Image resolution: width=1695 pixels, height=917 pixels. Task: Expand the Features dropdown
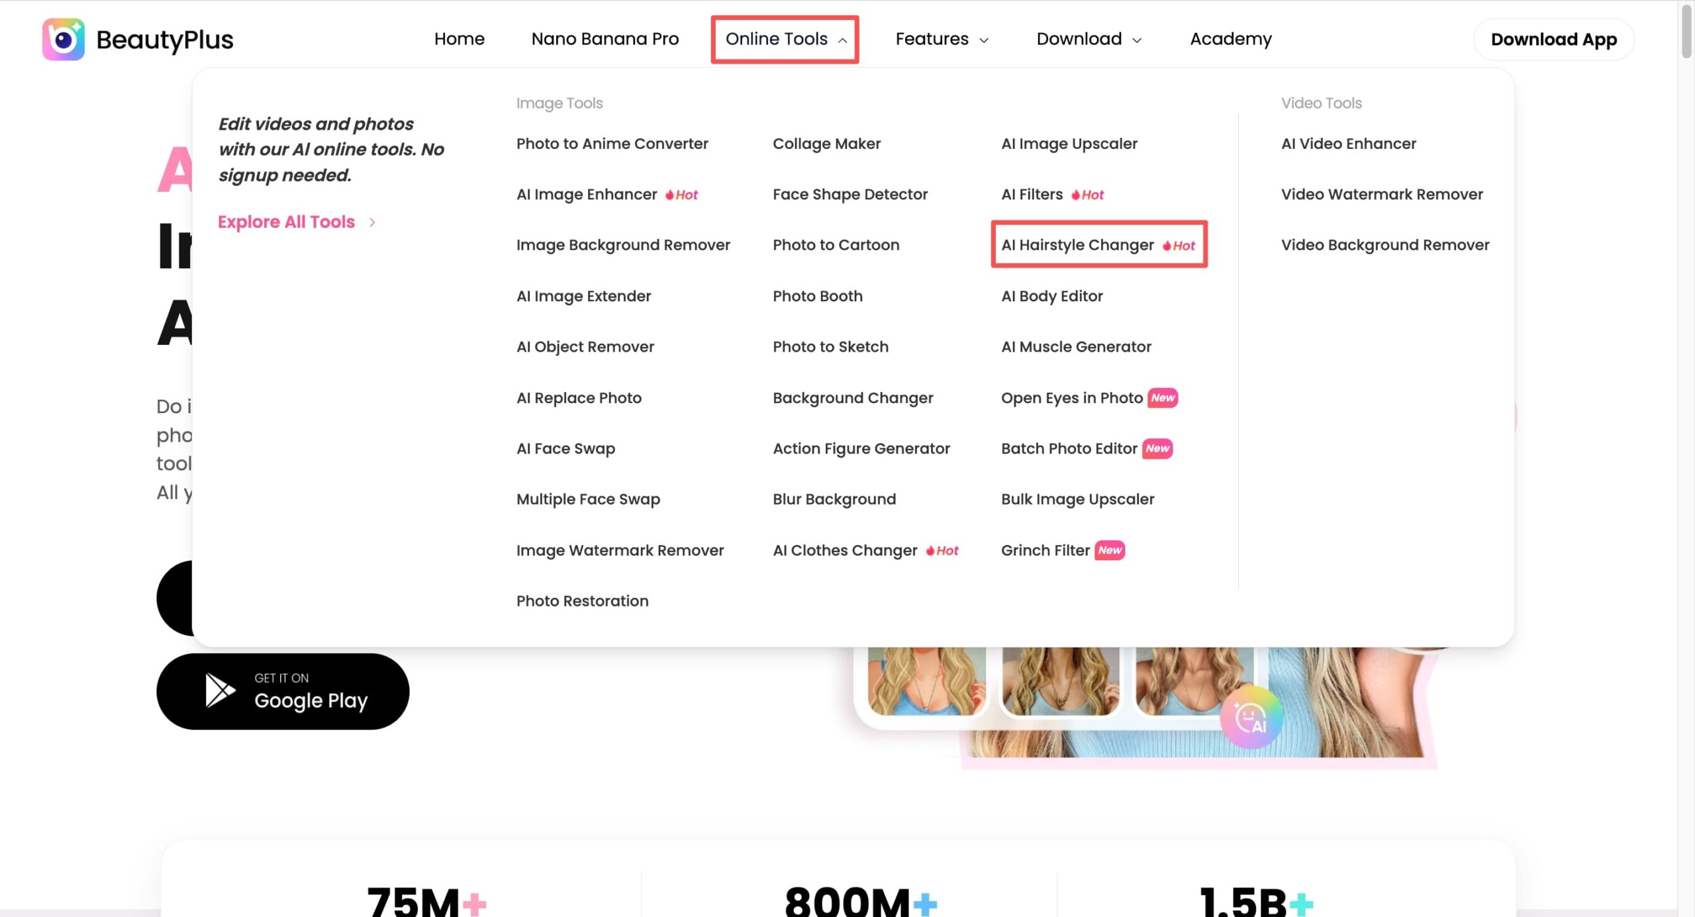(x=942, y=39)
